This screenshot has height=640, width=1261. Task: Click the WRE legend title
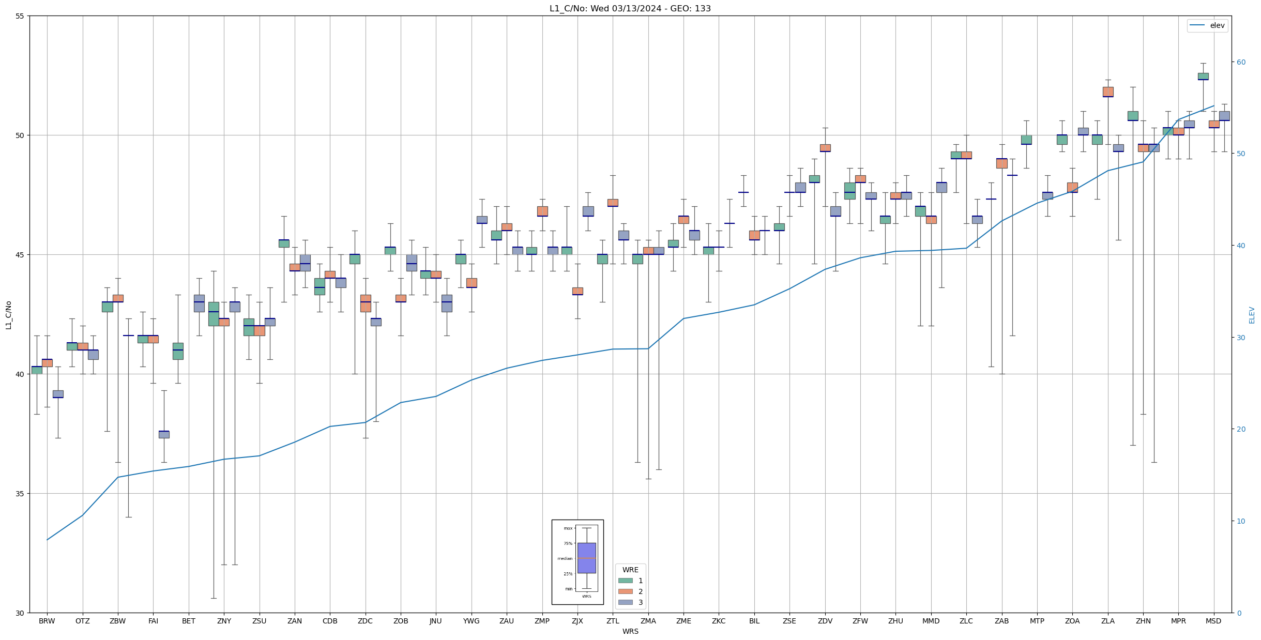point(630,570)
